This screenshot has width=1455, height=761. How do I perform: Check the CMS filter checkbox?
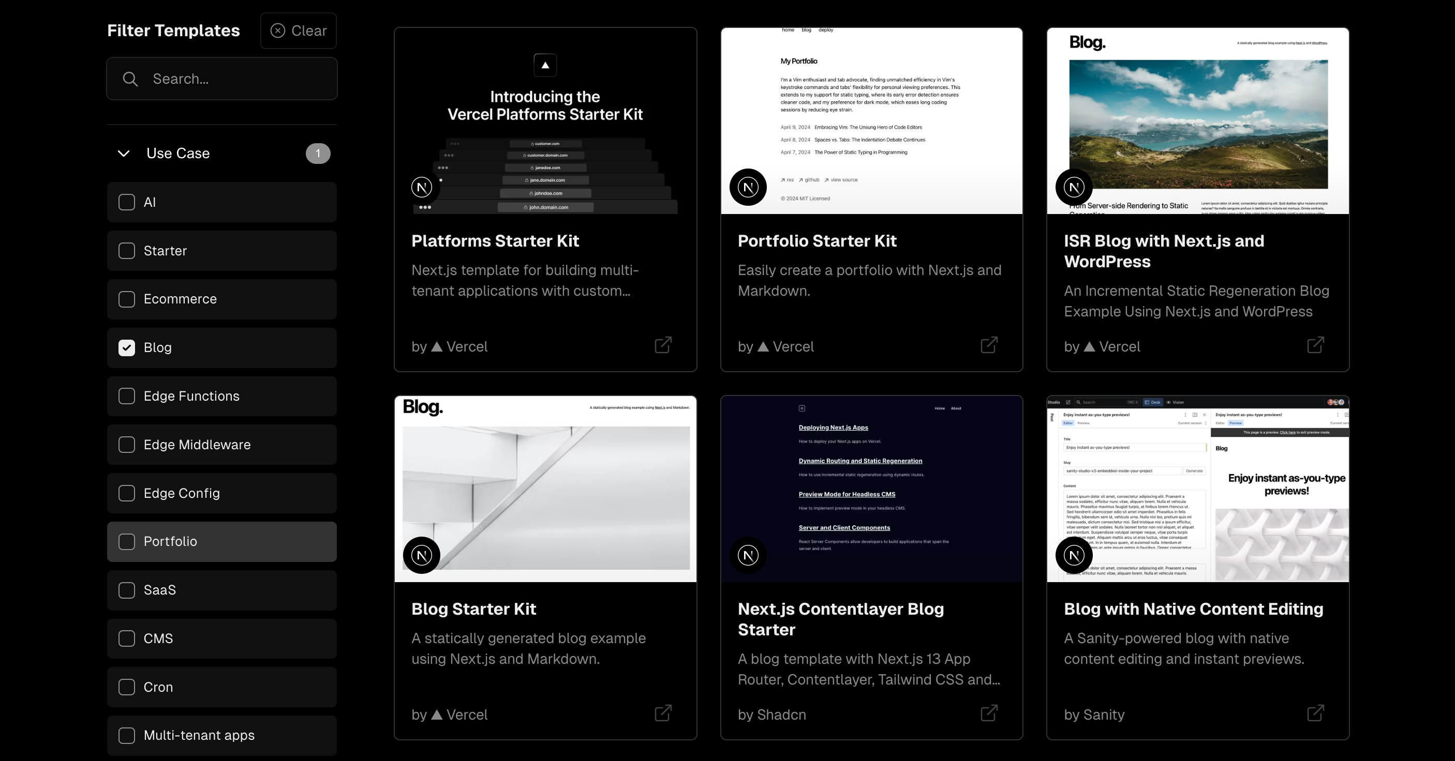127,638
